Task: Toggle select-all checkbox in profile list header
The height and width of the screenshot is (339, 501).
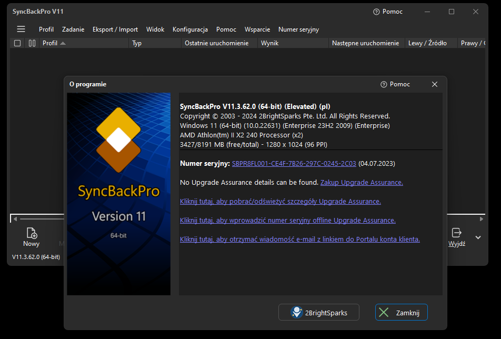Action: tap(17, 43)
